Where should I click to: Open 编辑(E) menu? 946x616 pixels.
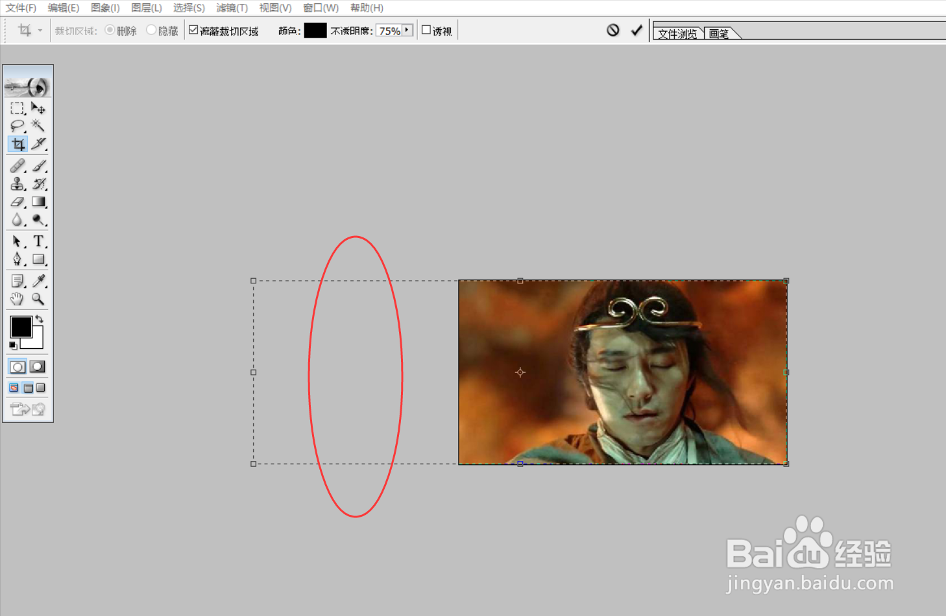(63, 8)
